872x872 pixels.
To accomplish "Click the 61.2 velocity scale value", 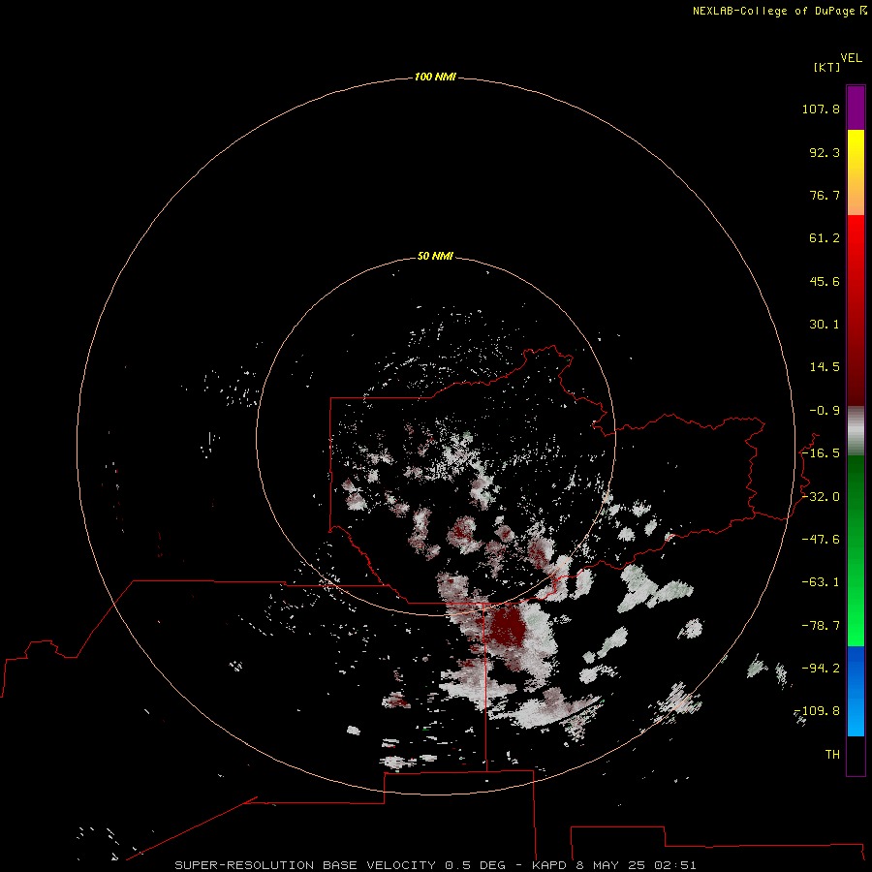I will pos(825,238).
